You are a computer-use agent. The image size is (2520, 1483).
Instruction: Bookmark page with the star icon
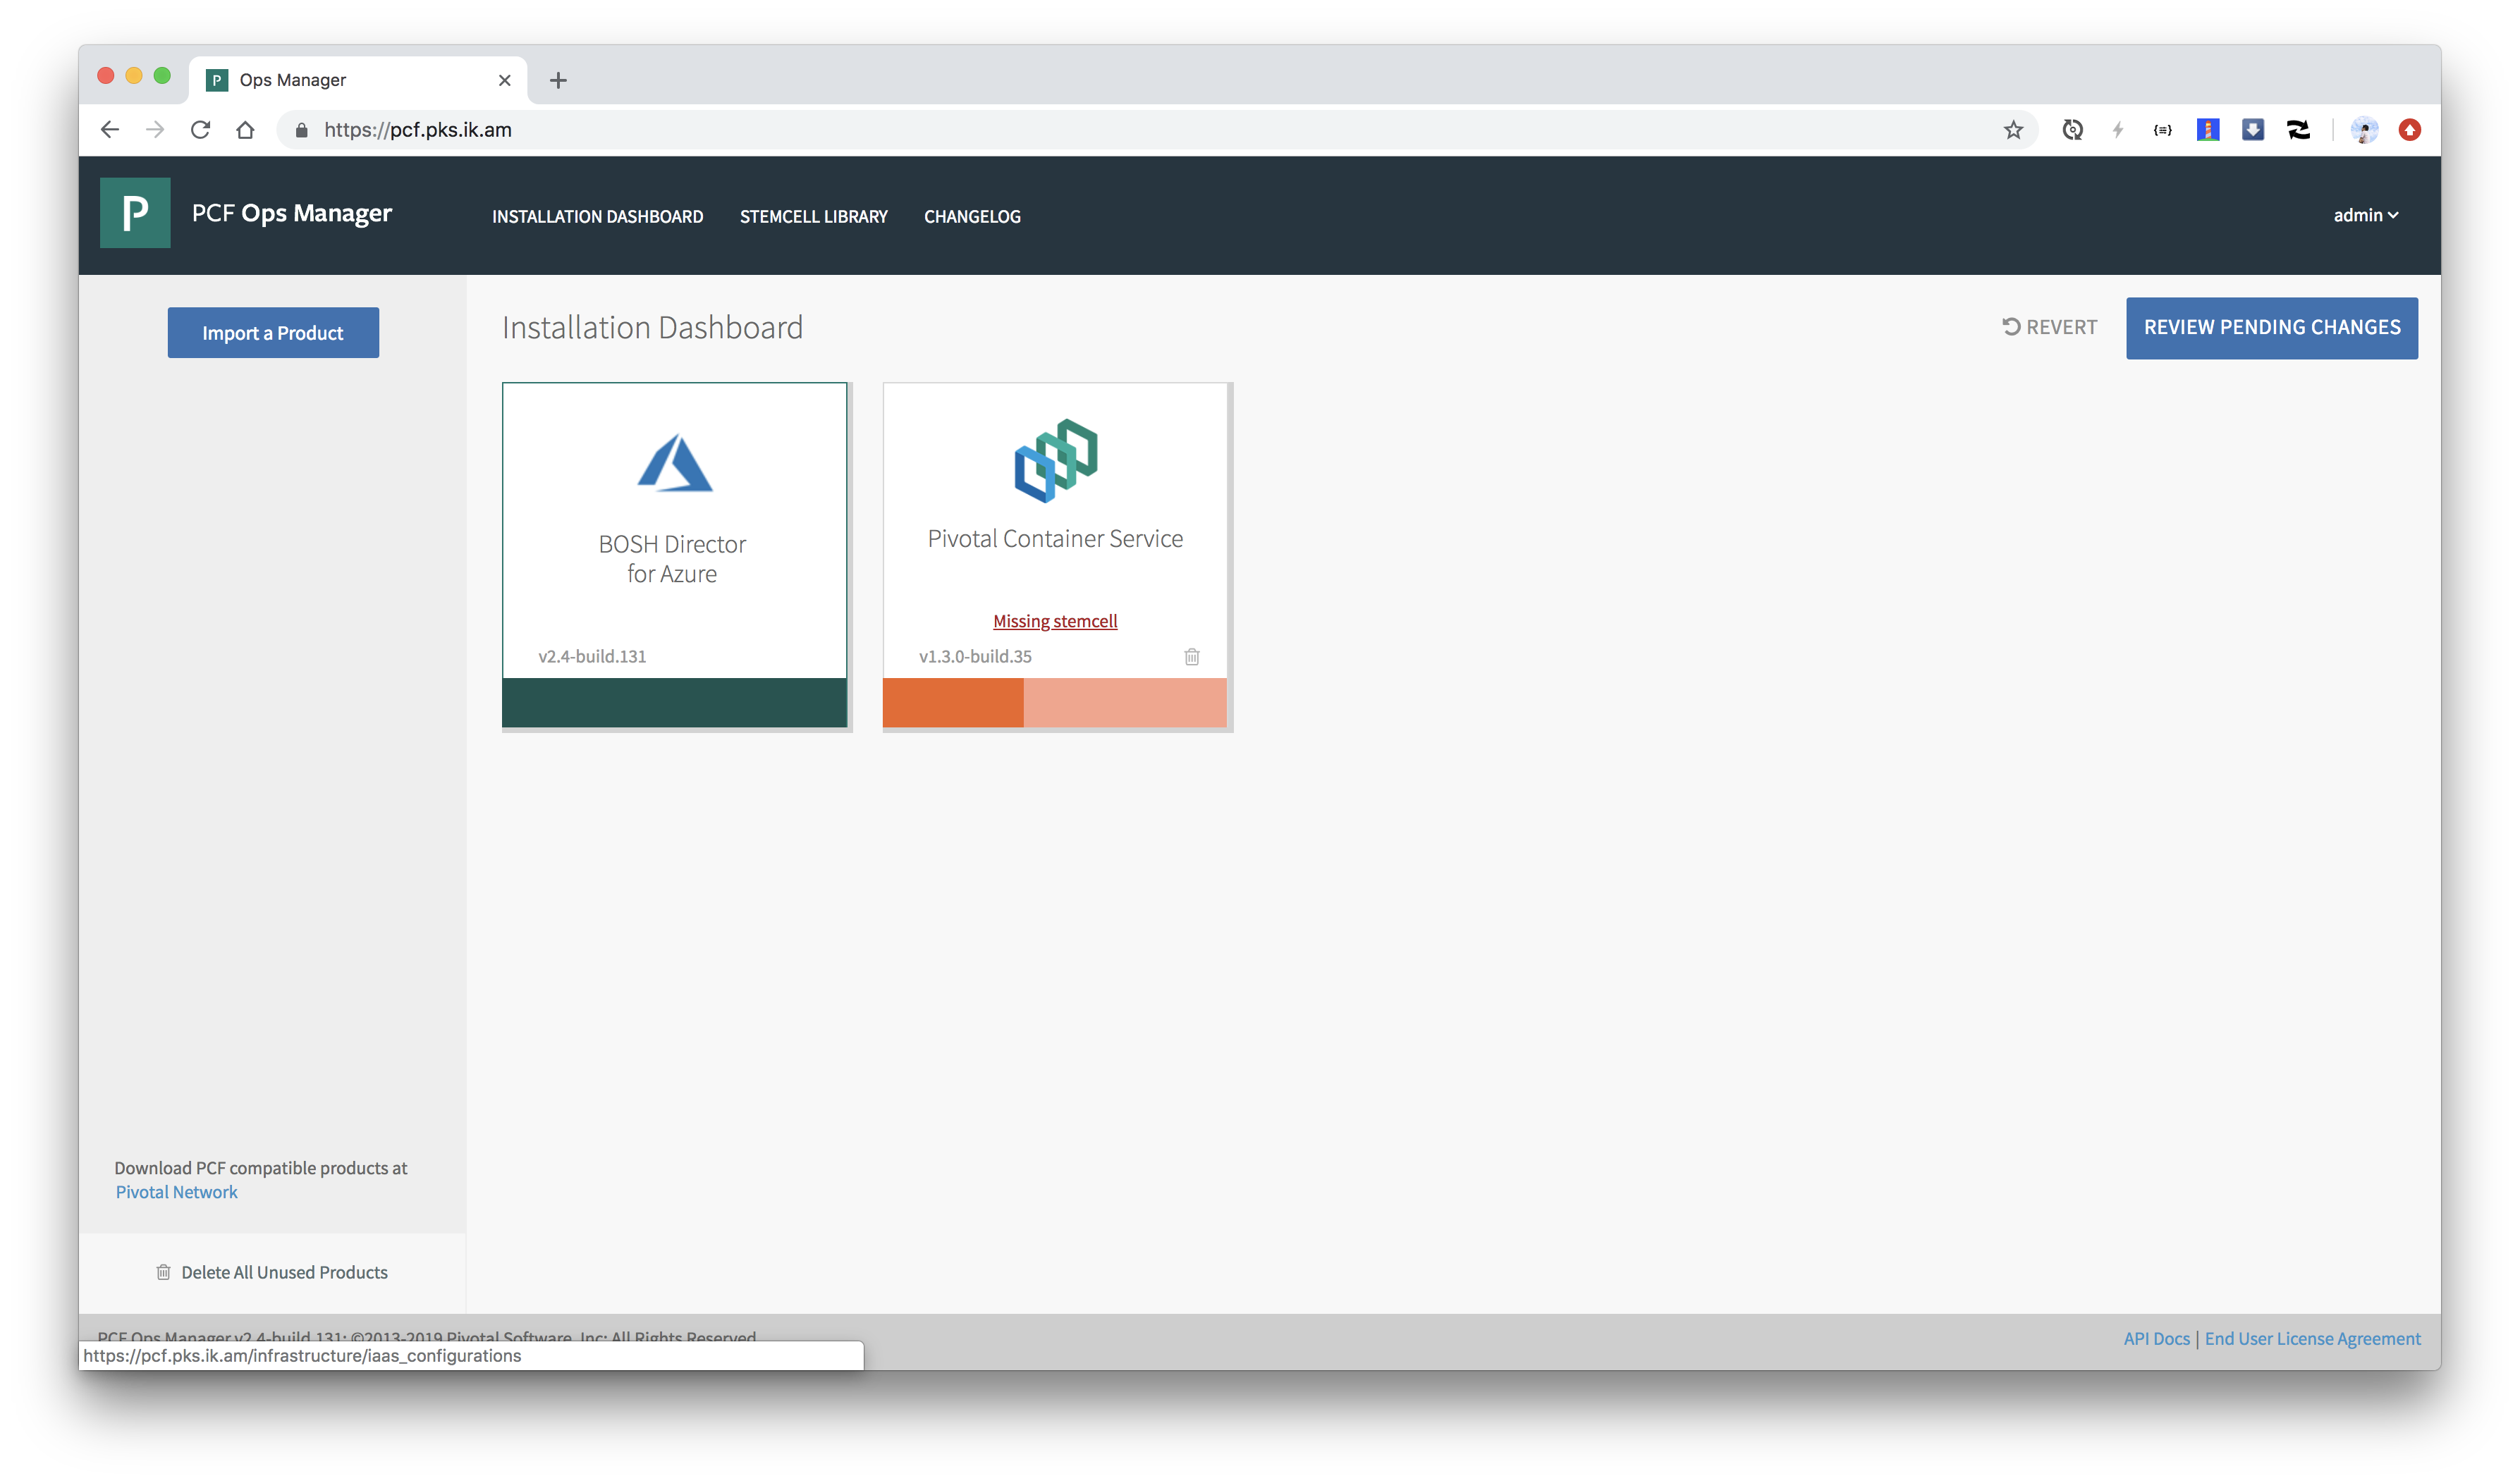(2013, 130)
